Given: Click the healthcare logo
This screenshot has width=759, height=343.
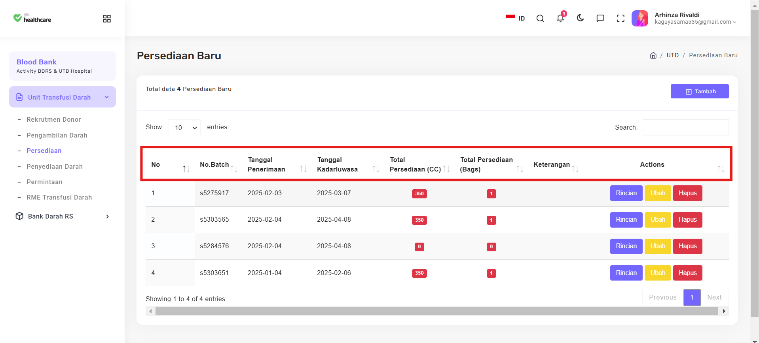Looking at the screenshot, I should point(32,18).
